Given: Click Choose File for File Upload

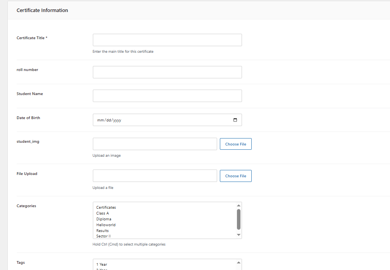Looking at the screenshot, I should pyautogui.click(x=235, y=176).
